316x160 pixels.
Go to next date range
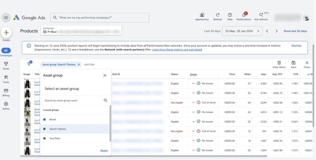point(276,31)
